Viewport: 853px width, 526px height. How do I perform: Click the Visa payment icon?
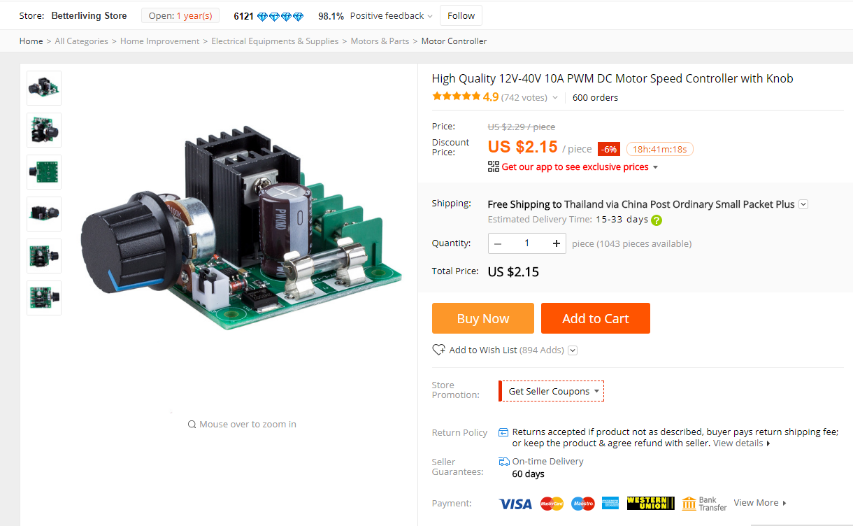point(515,503)
